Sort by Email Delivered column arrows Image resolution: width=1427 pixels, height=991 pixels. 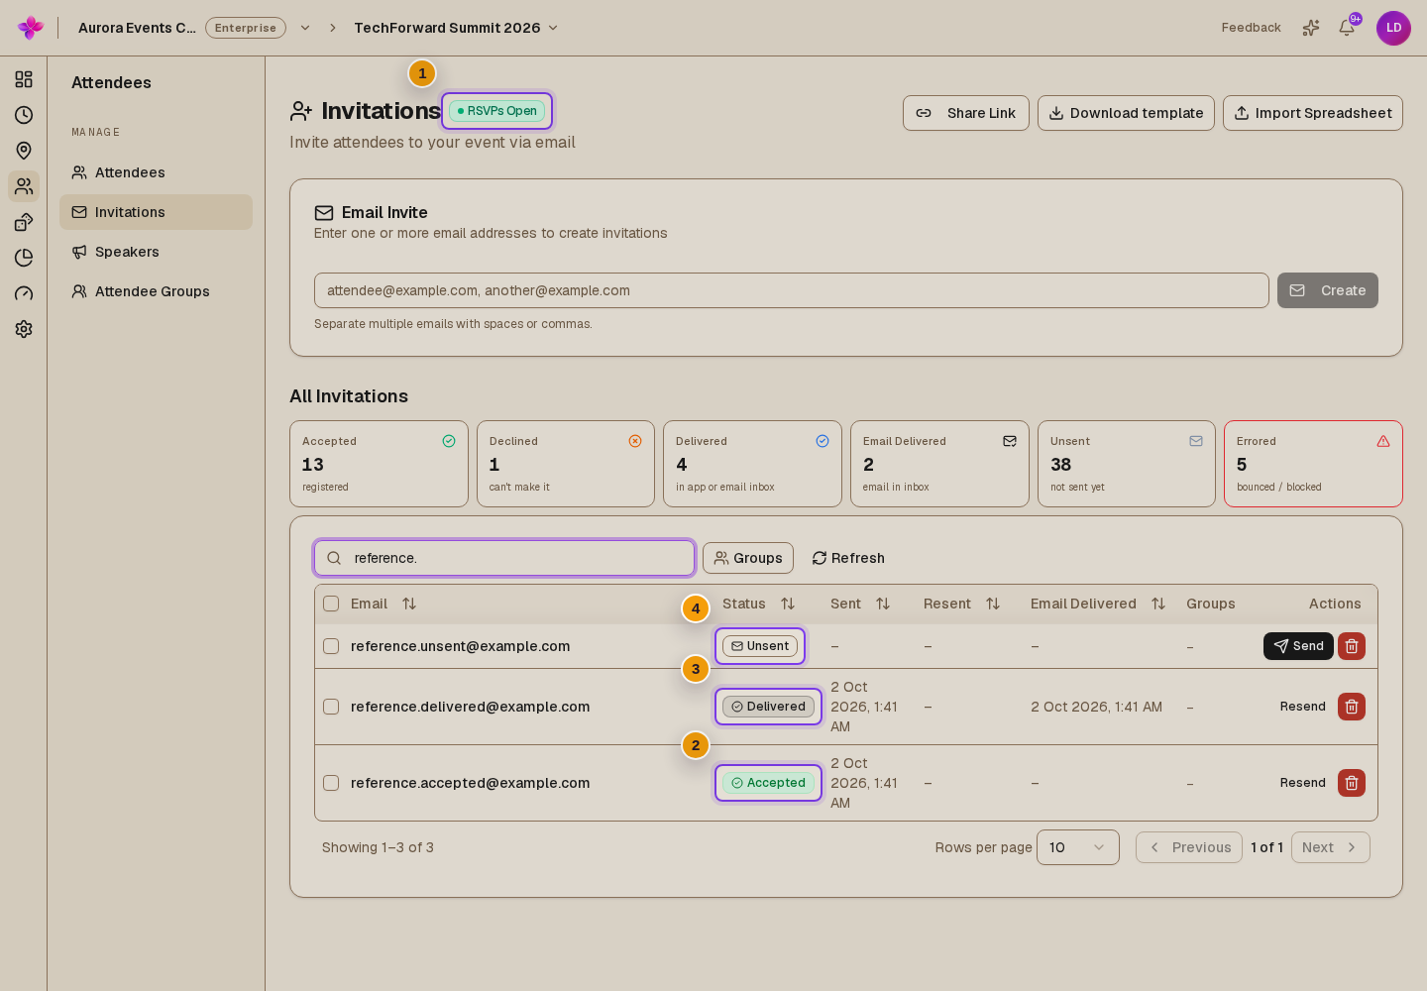pos(1158,604)
